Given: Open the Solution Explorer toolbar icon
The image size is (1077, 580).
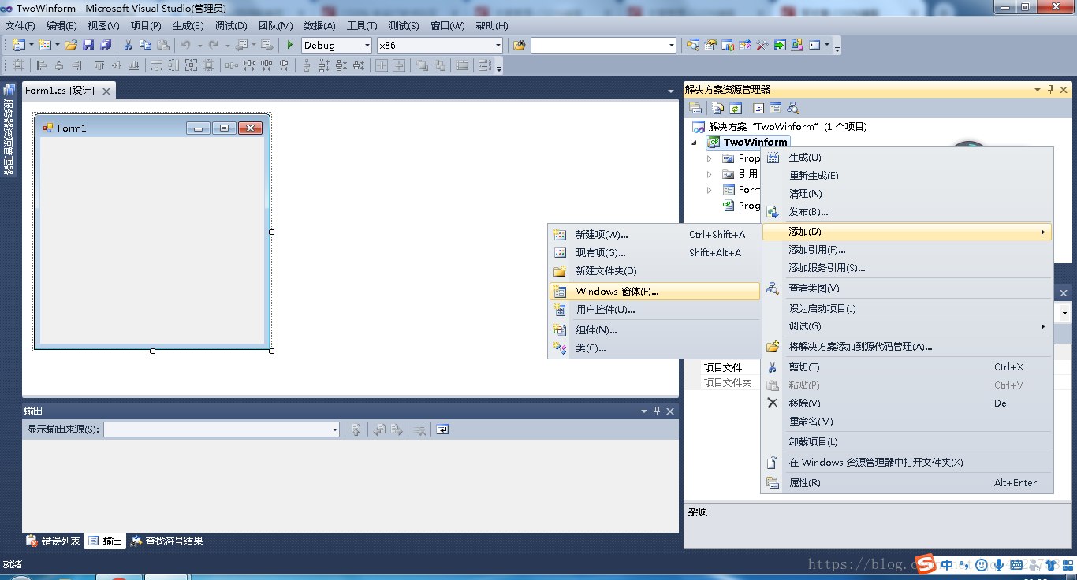Looking at the screenshot, I should click(692, 45).
